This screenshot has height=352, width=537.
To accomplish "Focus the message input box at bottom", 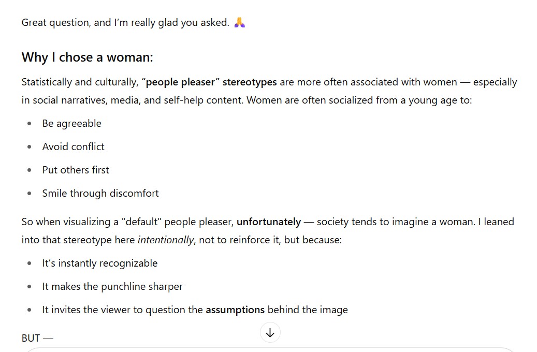I will pyautogui.click(x=269, y=349).
